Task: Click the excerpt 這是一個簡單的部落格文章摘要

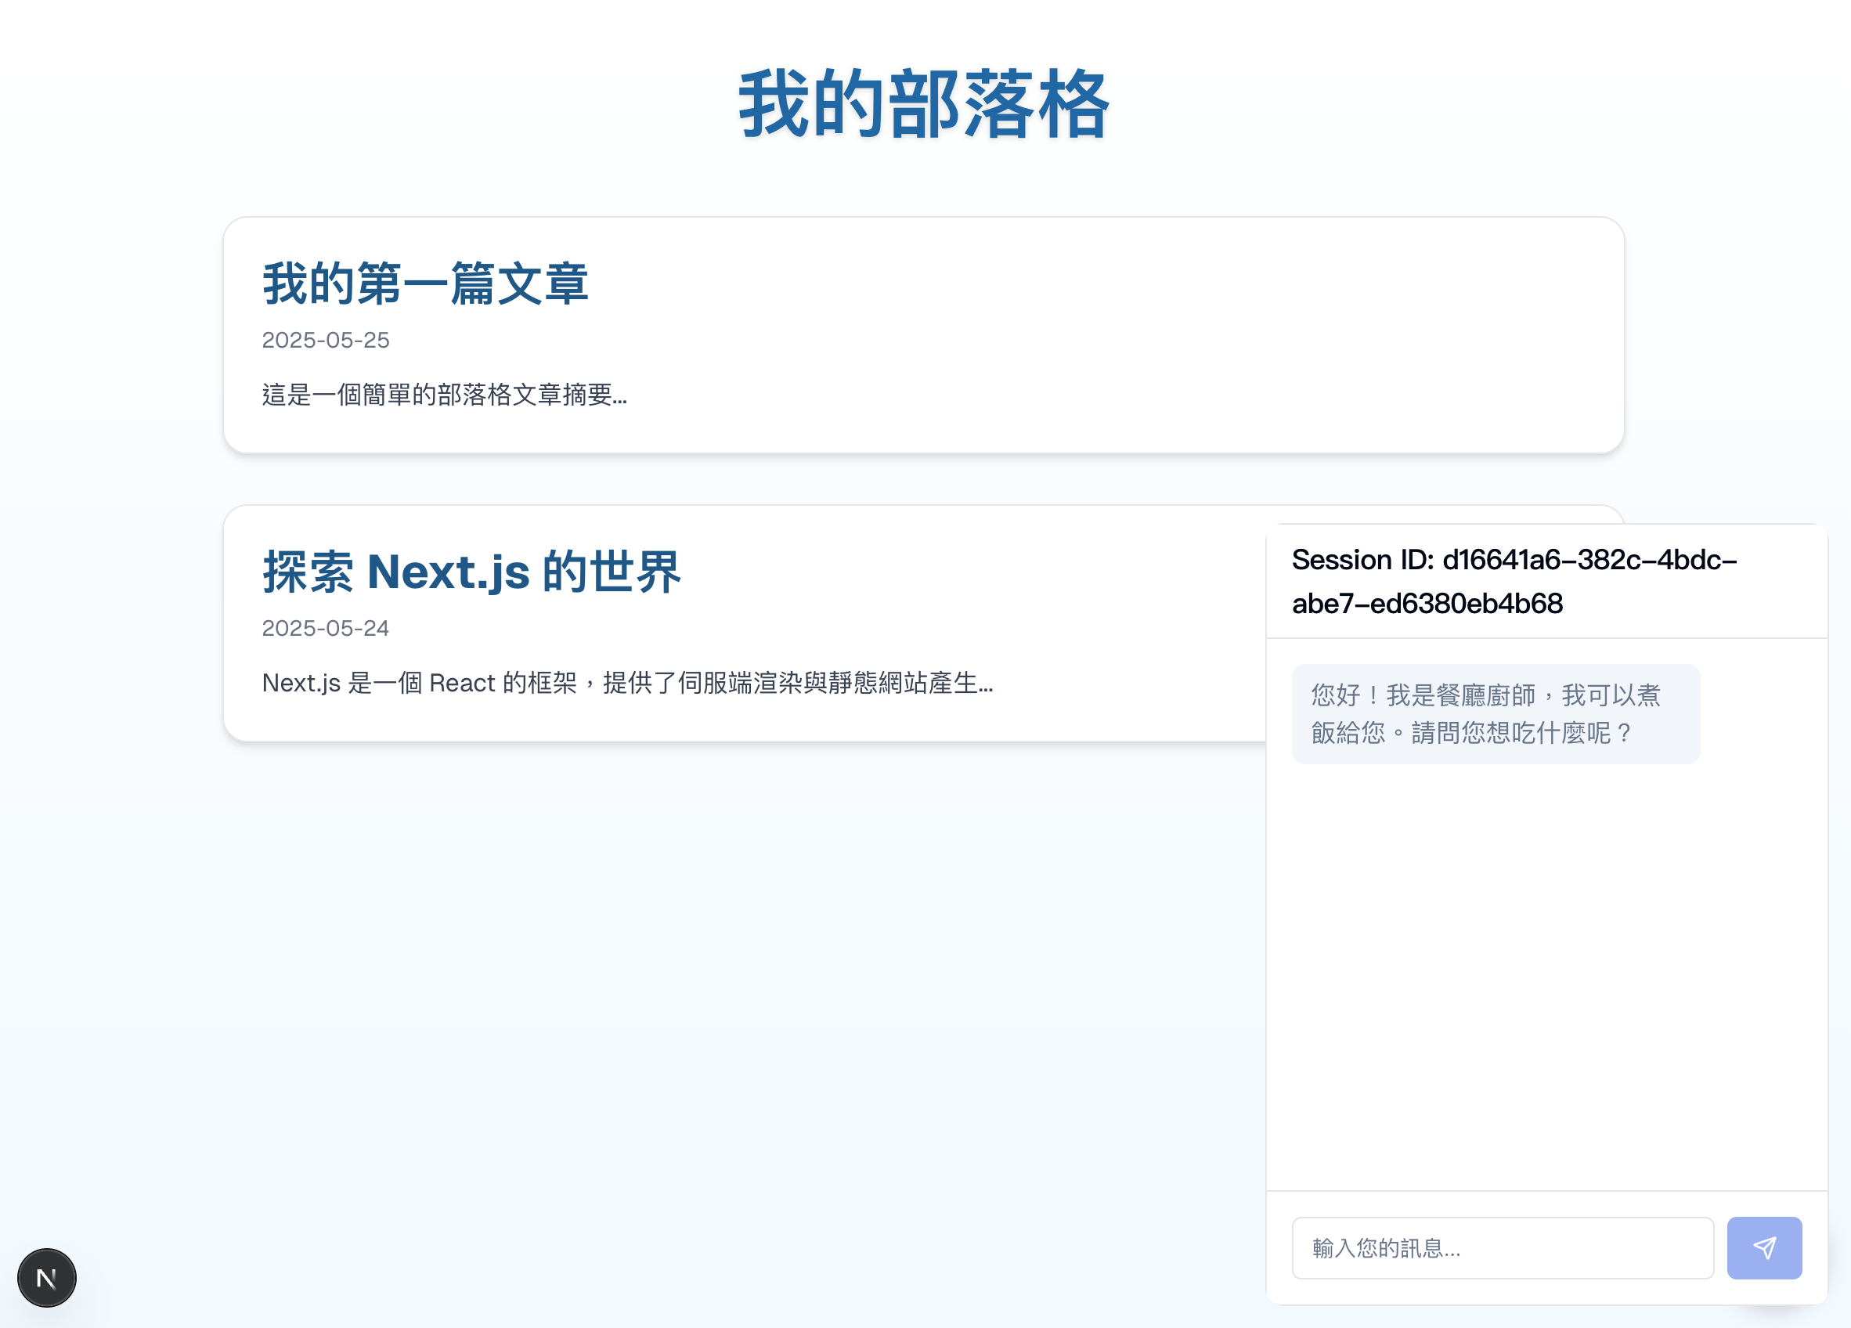Action: click(x=444, y=395)
